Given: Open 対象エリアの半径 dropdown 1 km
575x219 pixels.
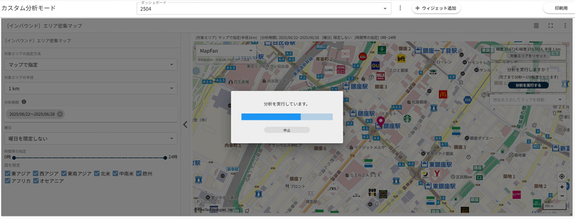Looking at the screenshot, I should click(91, 88).
